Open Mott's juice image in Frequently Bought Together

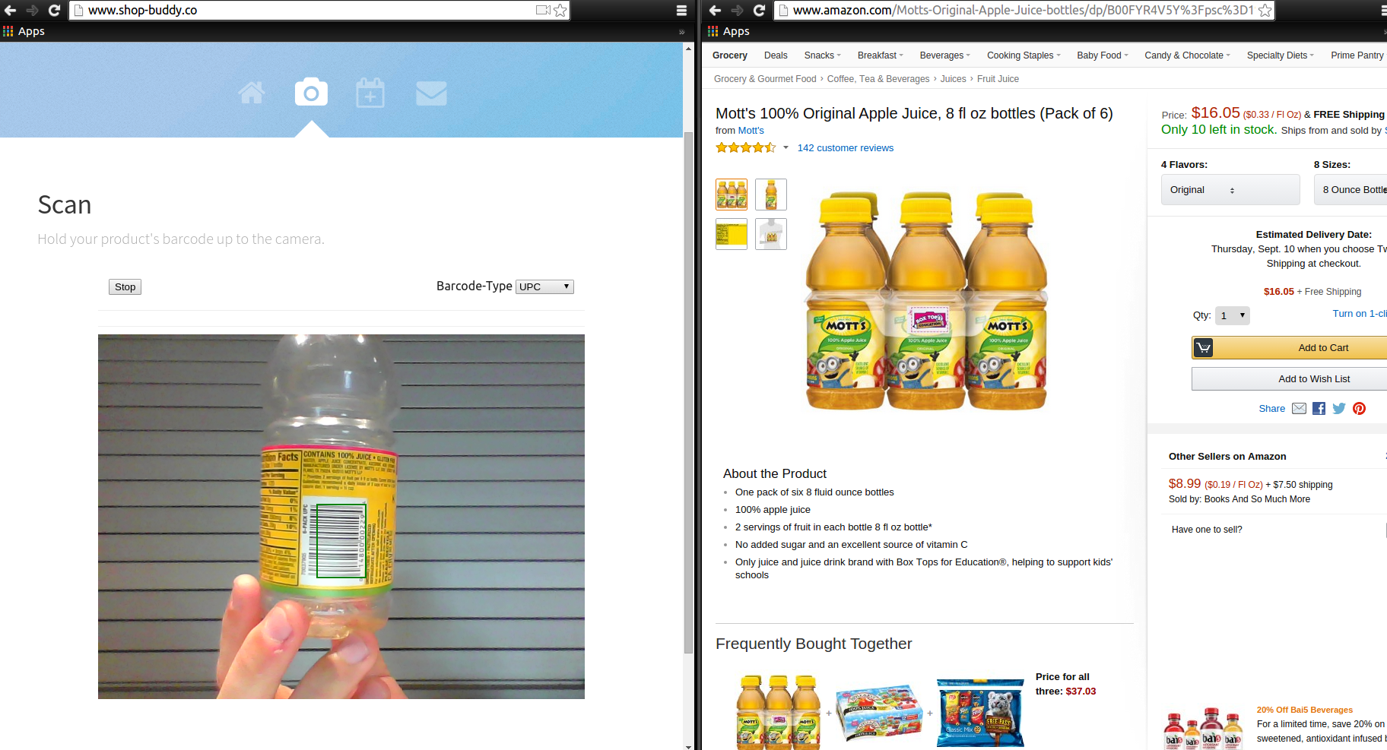[779, 712]
